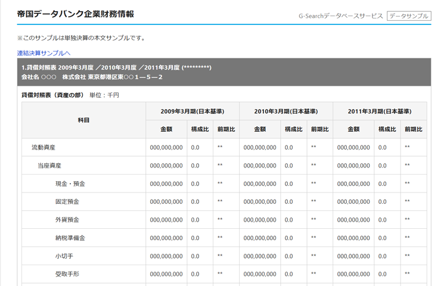447x286 pixels.
Task: Click the 固定預金 row label
Action: (67, 201)
